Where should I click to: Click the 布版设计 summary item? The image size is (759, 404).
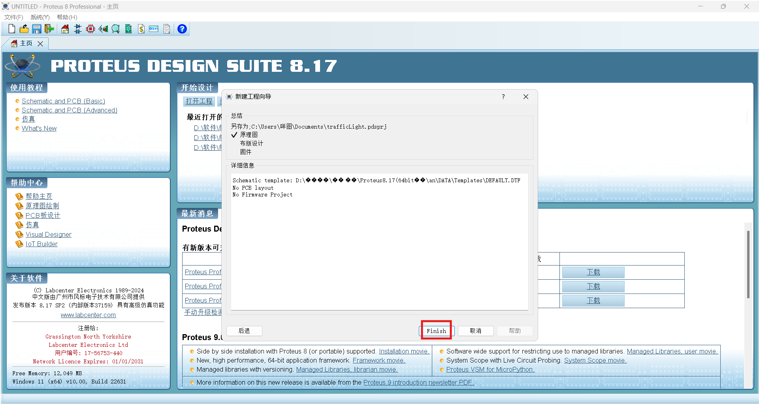(x=251, y=143)
